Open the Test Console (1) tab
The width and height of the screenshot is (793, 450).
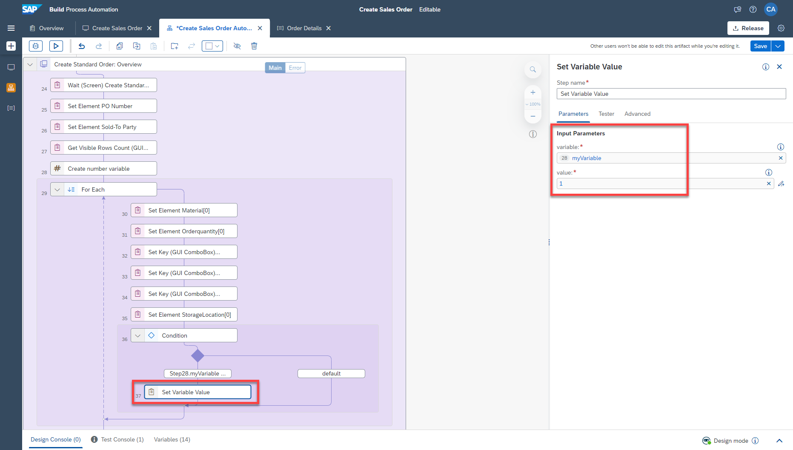click(117, 439)
